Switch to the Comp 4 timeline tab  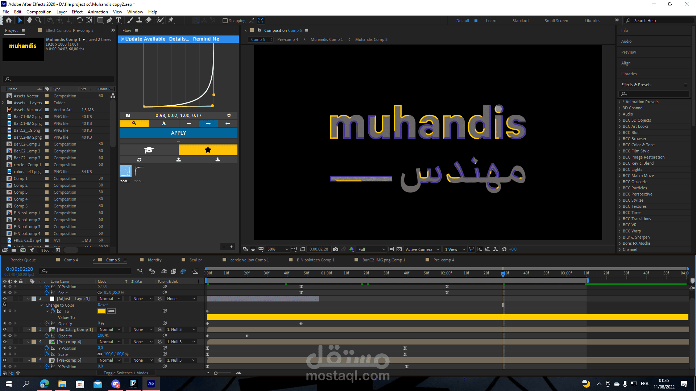[x=71, y=260]
